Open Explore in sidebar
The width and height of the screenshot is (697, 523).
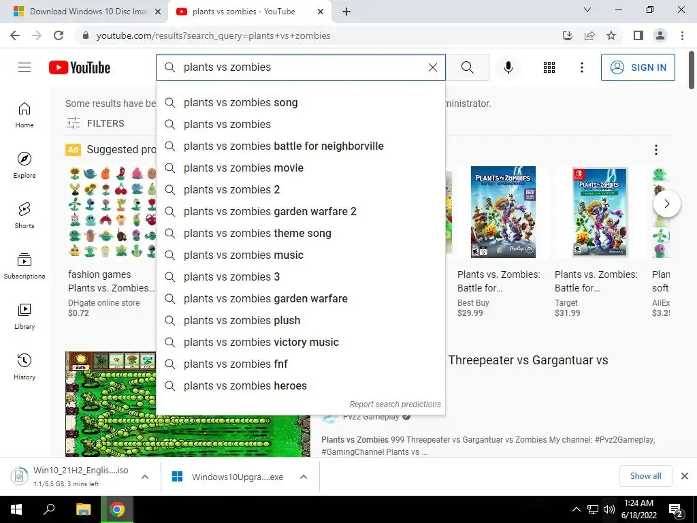click(x=25, y=165)
